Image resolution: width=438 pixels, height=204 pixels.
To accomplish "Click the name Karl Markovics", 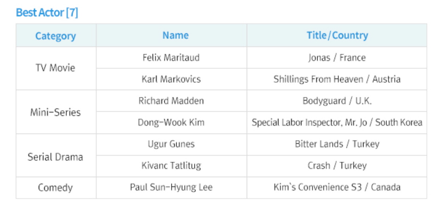I will click(x=171, y=79).
